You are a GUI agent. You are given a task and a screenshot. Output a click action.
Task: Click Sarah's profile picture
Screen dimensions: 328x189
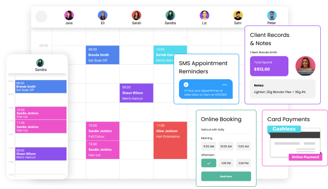click(x=136, y=15)
